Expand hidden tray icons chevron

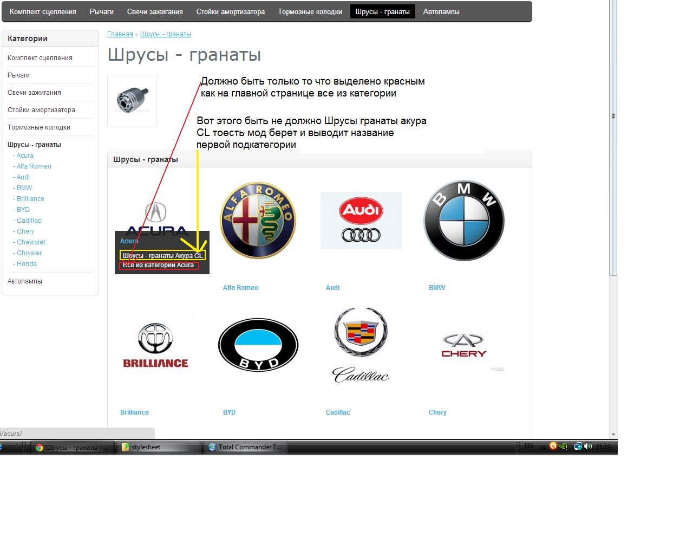(x=542, y=447)
